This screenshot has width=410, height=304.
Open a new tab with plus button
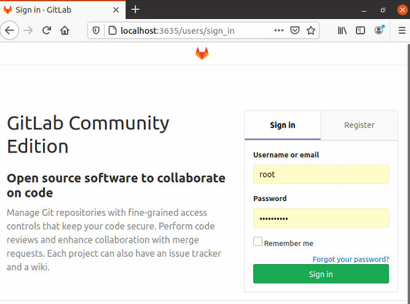[x=135, y=10]
